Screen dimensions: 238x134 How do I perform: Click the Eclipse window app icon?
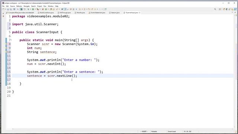(x=3, y=3)
